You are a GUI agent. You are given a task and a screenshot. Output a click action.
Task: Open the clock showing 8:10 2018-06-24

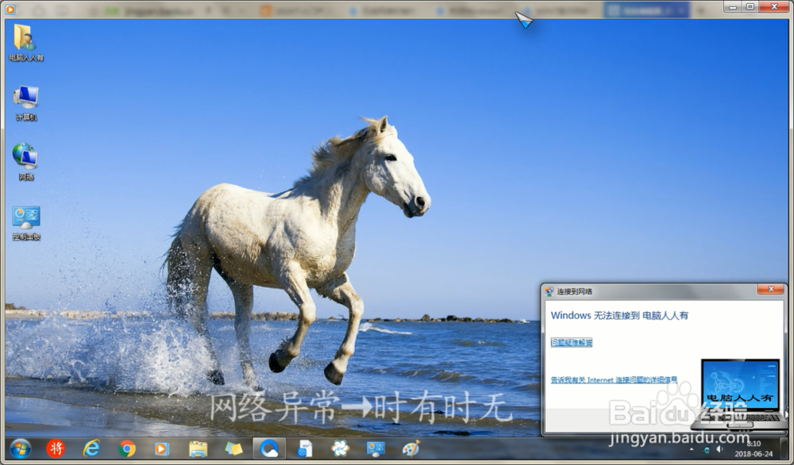[x=754, y=449]
